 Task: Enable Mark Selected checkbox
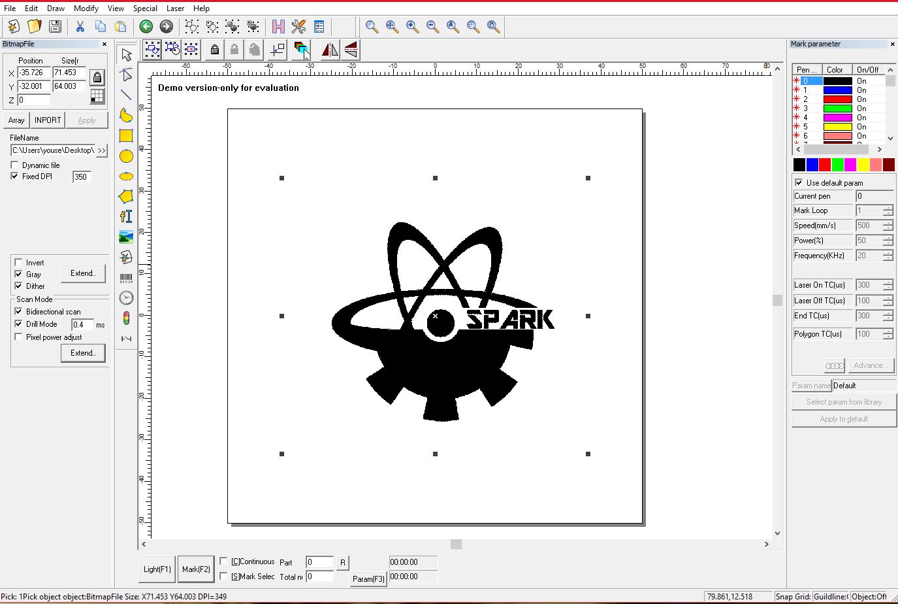(223, 576)
